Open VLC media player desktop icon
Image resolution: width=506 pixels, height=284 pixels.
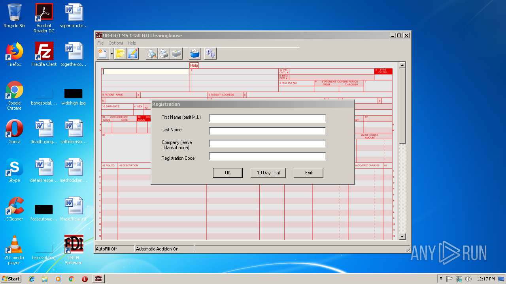pyautogui.click(x=14, y=250)
